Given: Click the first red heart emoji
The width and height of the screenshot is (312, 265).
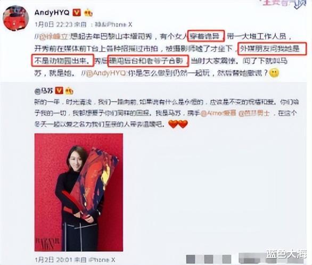Looking at the screenshot, I should tap(173, 124).
